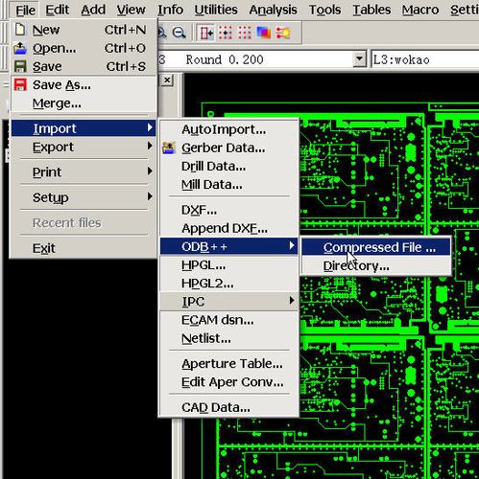Viewport: 479px width, 479px height.
Task: Click the Gerber Data folder icon
Action: [x=169, y=148]
